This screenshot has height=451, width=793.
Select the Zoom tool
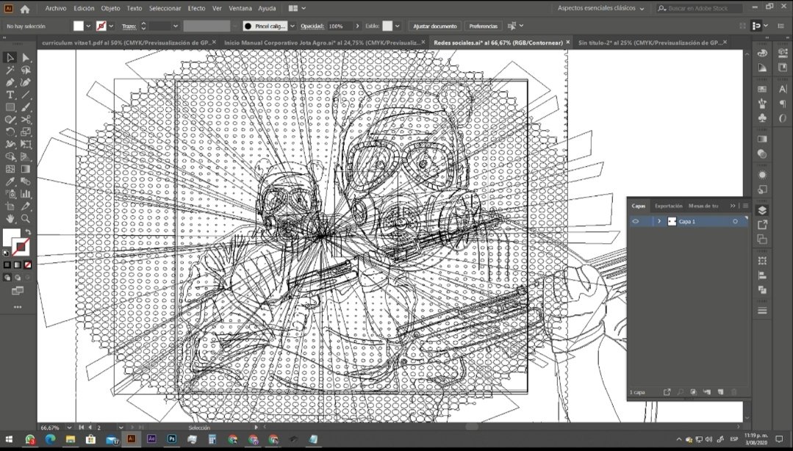26,219
